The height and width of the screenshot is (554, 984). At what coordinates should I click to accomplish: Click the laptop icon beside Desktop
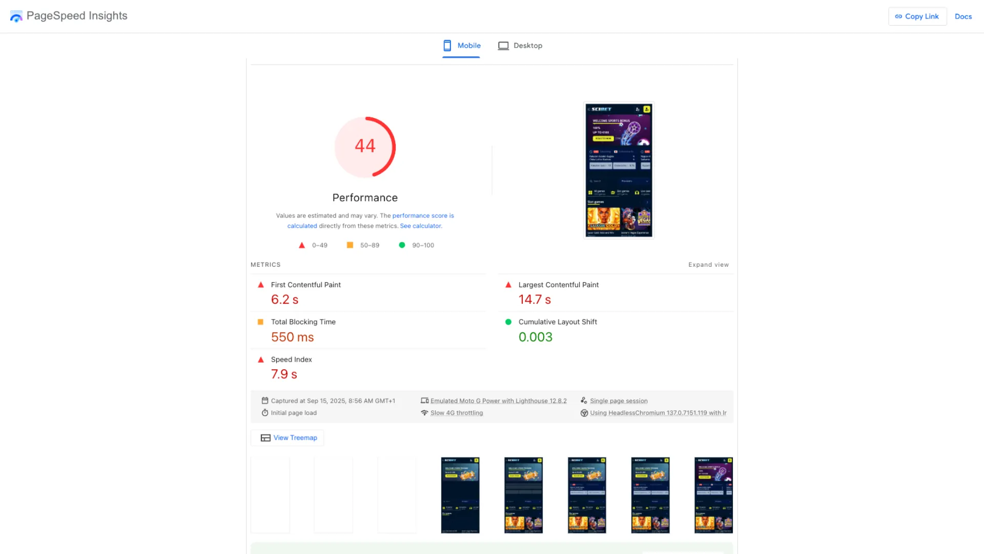point(503,45)
